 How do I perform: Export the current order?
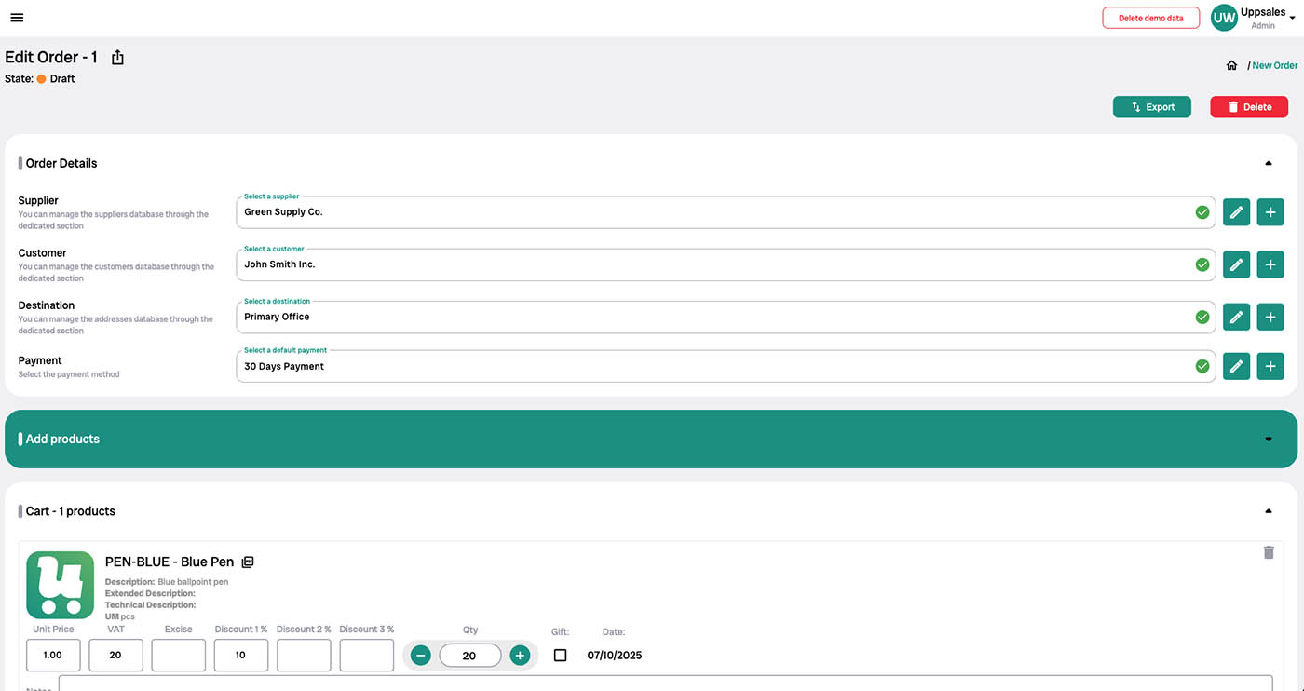(1151, 106)
